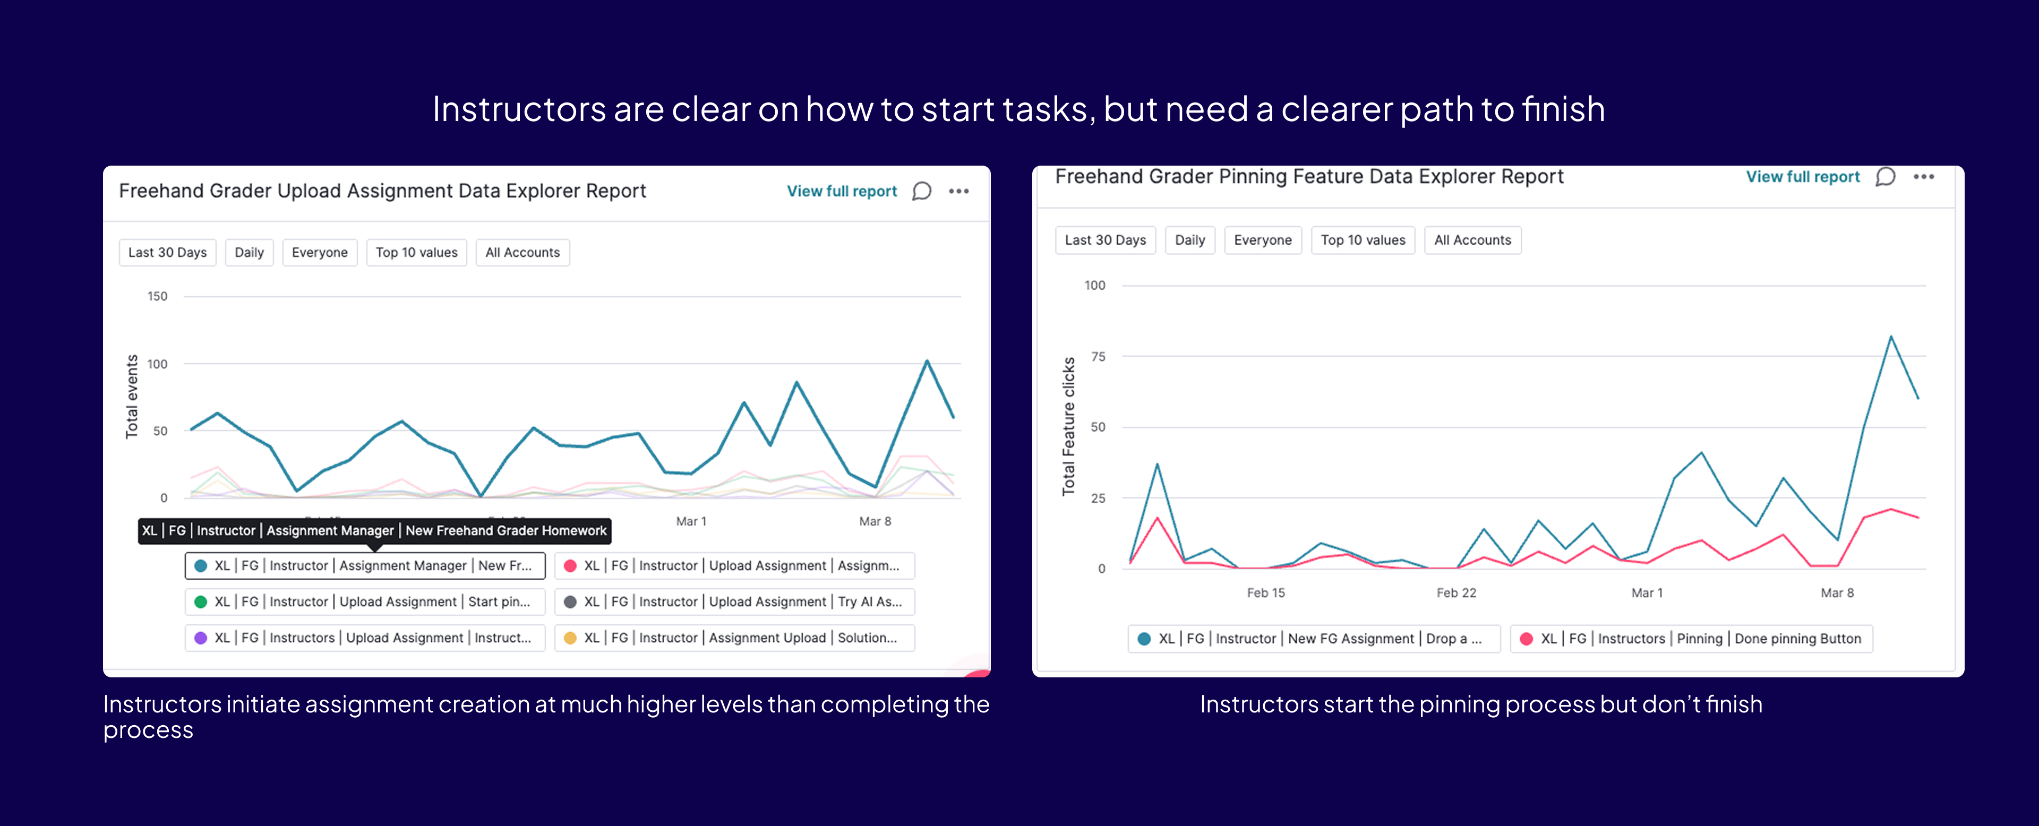The image size is (2039, 826).
Task: Toggle Assignment Manager New Fr... legend series
Action: 365,566
